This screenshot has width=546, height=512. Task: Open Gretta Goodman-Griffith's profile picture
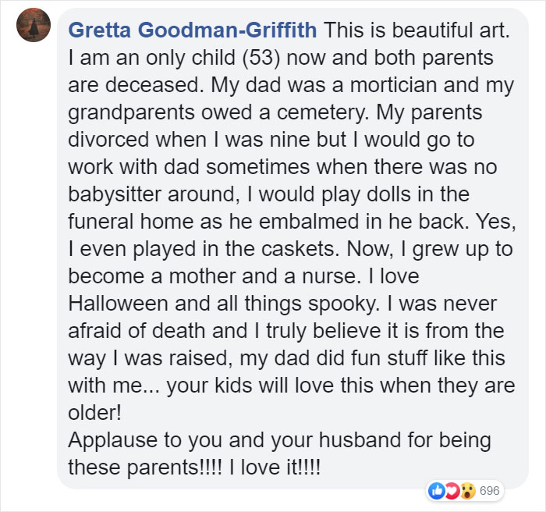point(34,25)
